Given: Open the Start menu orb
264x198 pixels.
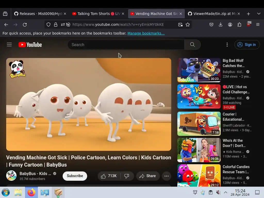Looking at the screenshot, I should point(6,192).
